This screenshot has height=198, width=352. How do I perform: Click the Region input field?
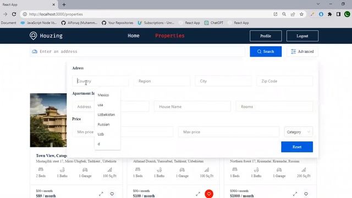pos(162,81)
